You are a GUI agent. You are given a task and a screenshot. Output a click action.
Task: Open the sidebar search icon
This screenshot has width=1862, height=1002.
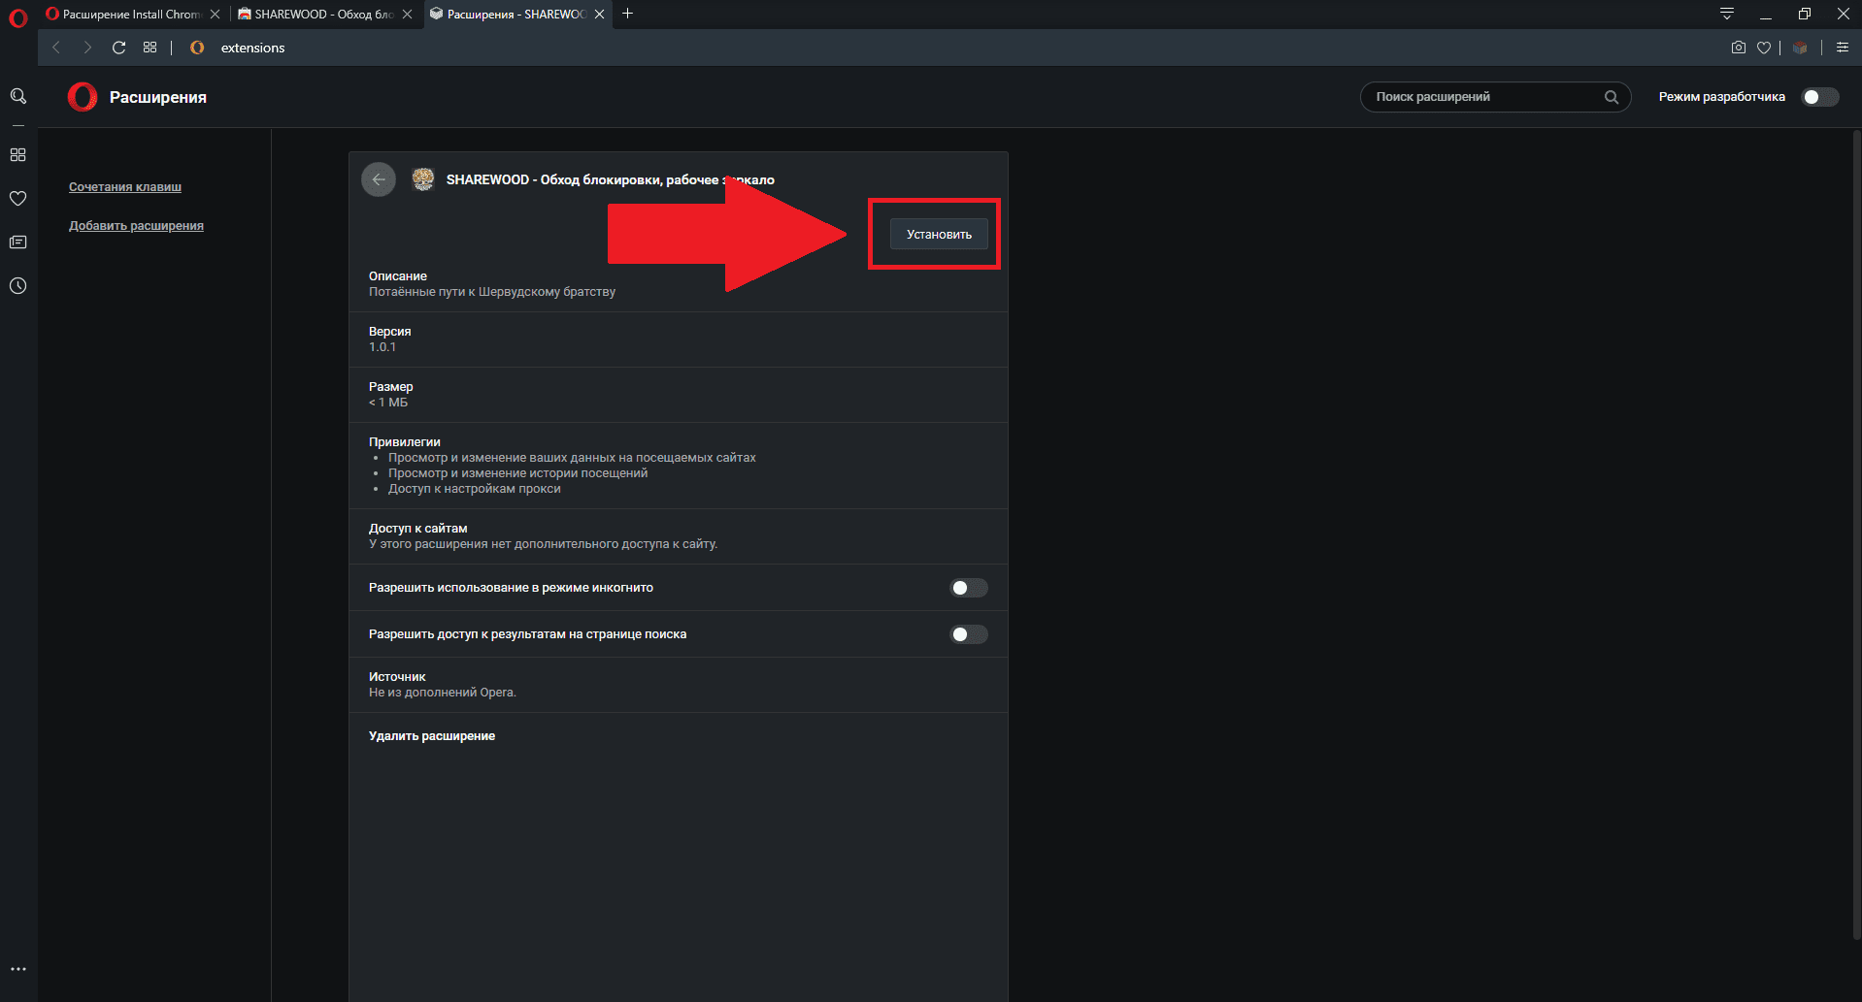(x=17, y=96)
